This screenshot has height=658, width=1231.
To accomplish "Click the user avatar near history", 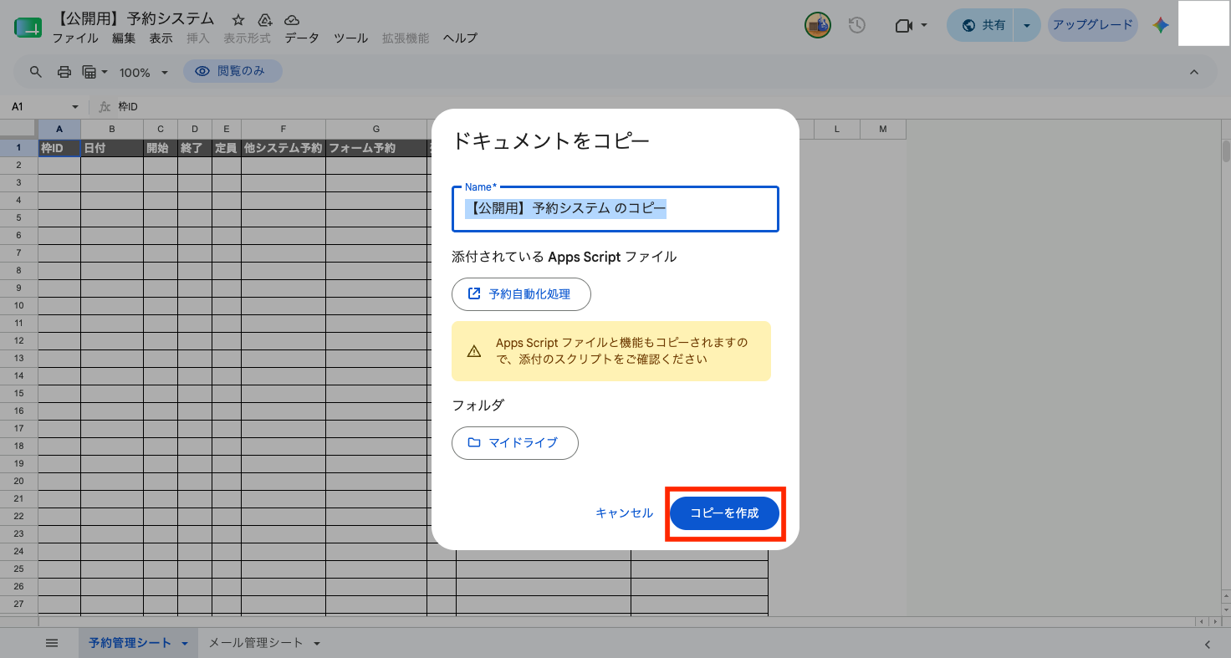I will pos(818,25).
